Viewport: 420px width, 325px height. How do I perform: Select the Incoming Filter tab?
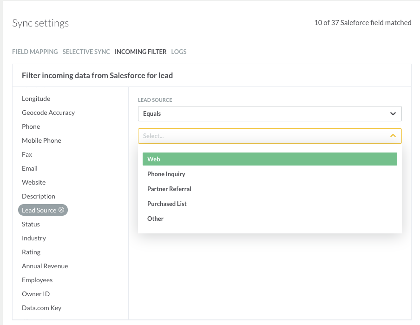(x=141, y=52)
